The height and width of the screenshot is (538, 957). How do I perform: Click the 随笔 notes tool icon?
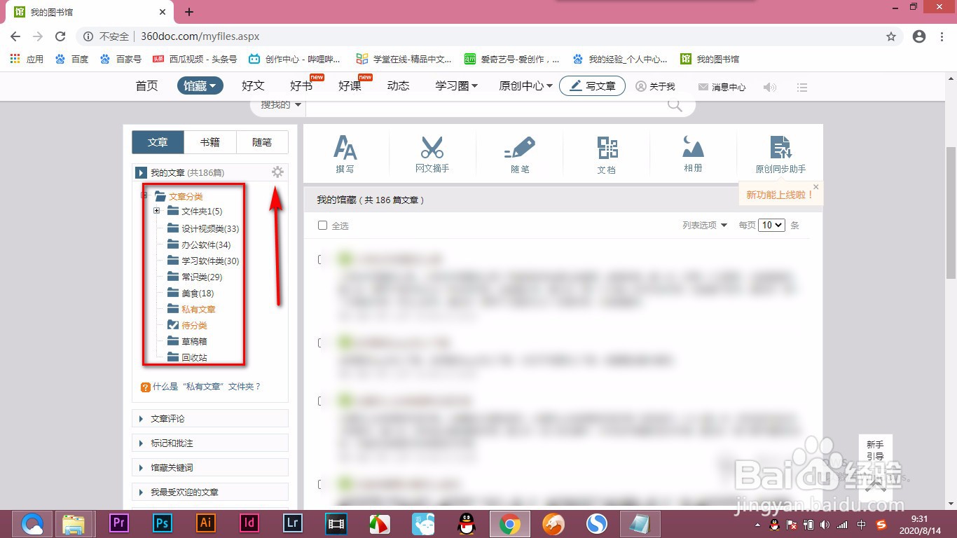point(520,151)
